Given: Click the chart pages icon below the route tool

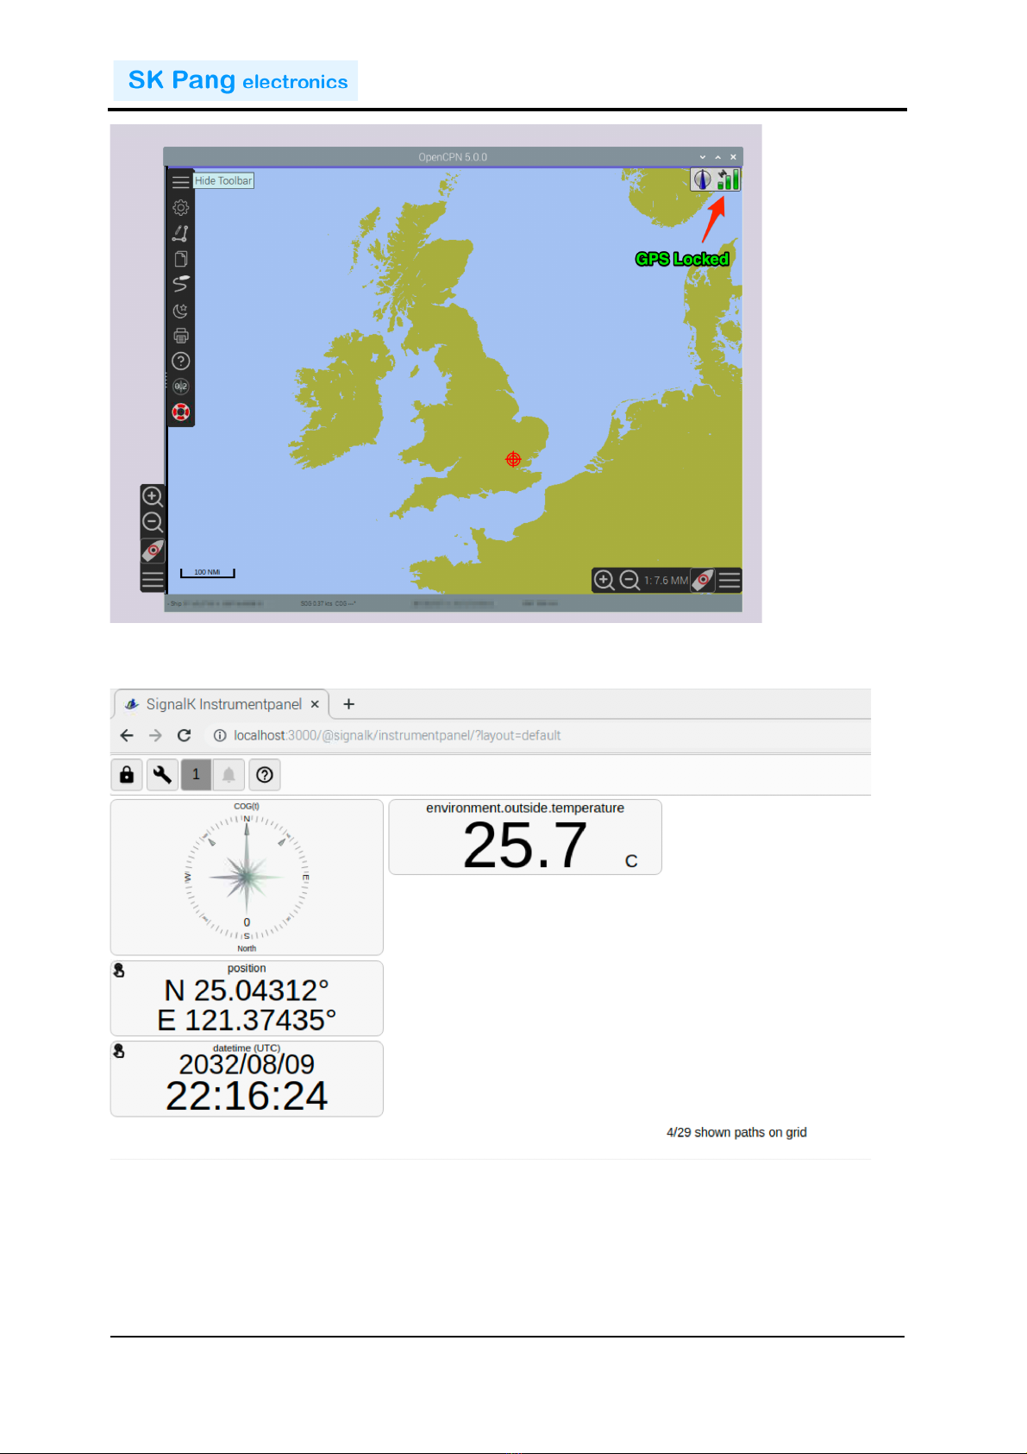Looking at the screenshot, I should click(180, 259).
